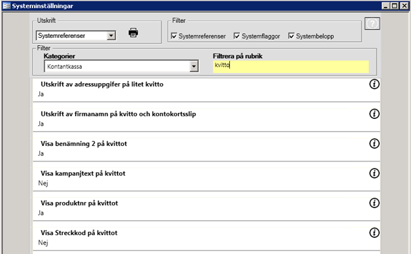Show info for Utskrift av adressuppgifer på litet kvitto
The height and width of the screenshot is (254, 411).
(x=374, y=84)
